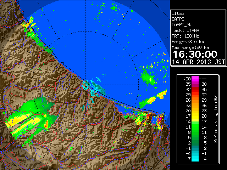Click the '>38' legend label
Viewport: 227px width, 170px height.
tap(187, 79)
